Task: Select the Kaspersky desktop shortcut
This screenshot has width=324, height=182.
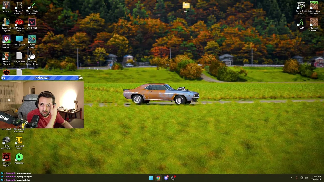Action: (19, 159)
